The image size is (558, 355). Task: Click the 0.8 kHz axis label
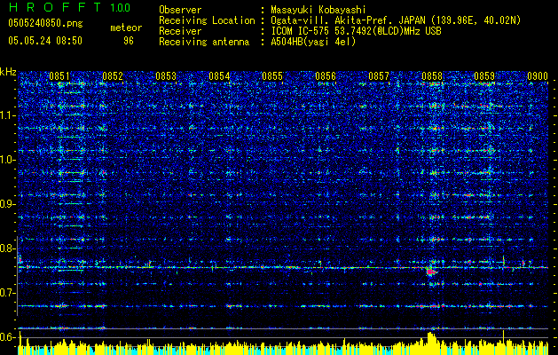(x=8, y=248)
